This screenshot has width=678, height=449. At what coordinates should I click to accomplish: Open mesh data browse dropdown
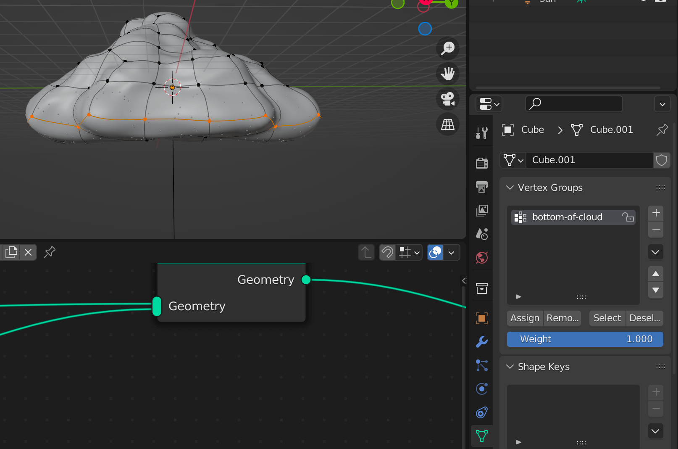pyautogui.click(x=513, y=160)
